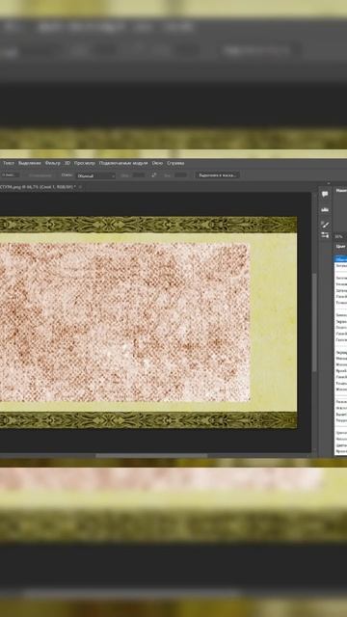Image resolution: width=347 pixels, height=617 pixels.
Task: Choose the Умножение blend mode
Action: [340, 283]
